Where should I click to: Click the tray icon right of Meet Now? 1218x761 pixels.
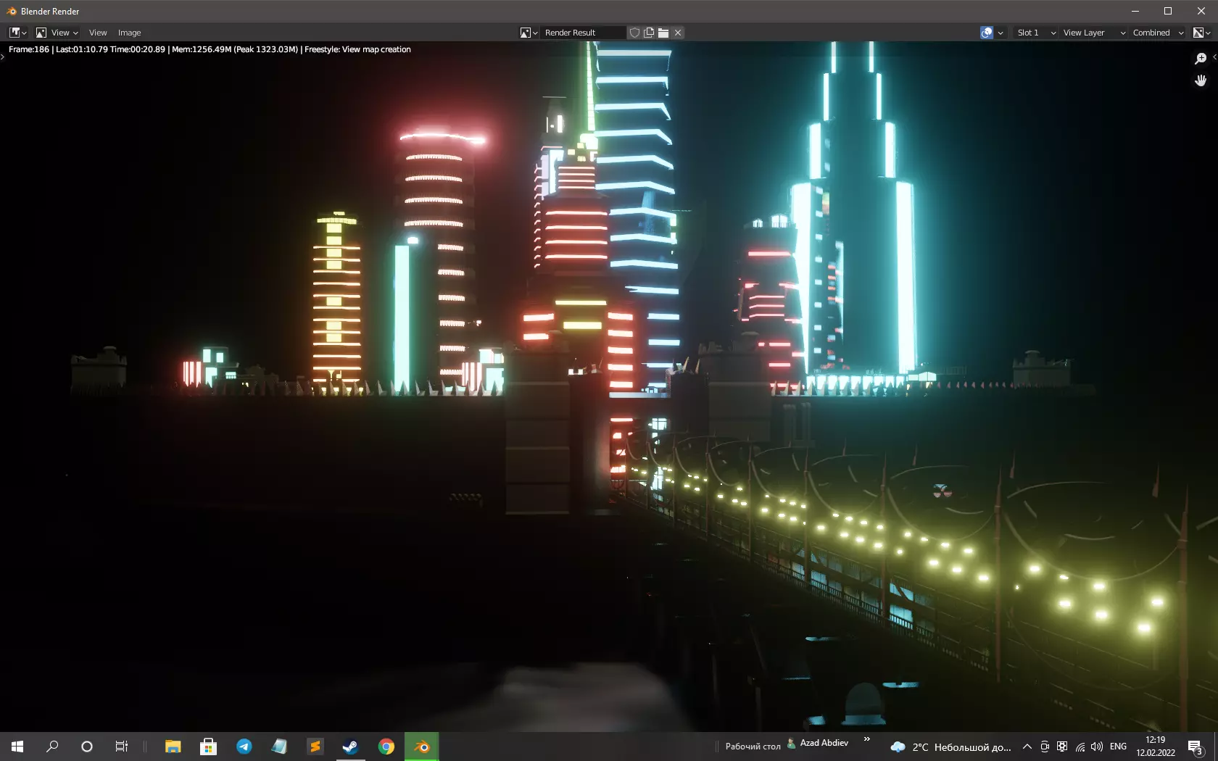[1062, 747]
